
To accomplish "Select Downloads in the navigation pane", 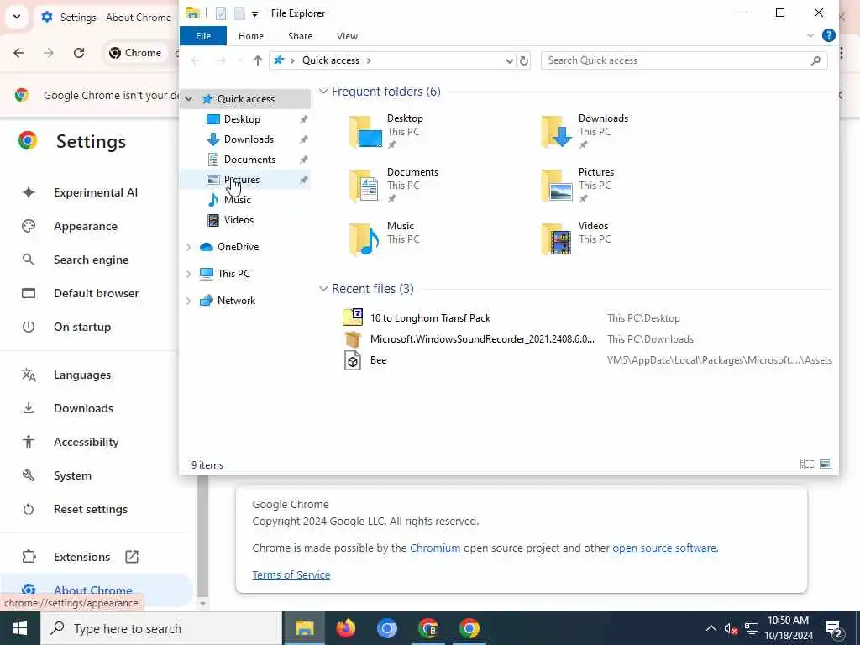I will pos(249,139).
